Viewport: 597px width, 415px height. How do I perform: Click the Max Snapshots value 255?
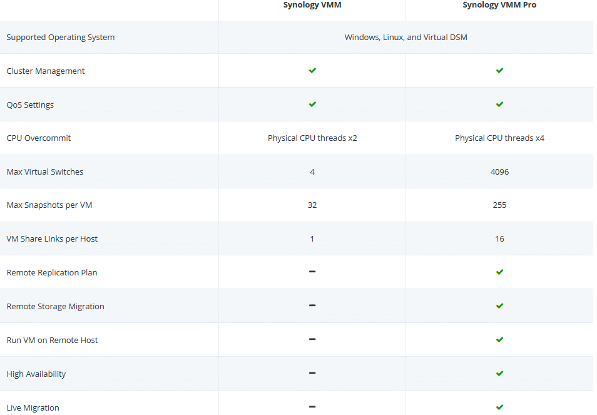499,205
